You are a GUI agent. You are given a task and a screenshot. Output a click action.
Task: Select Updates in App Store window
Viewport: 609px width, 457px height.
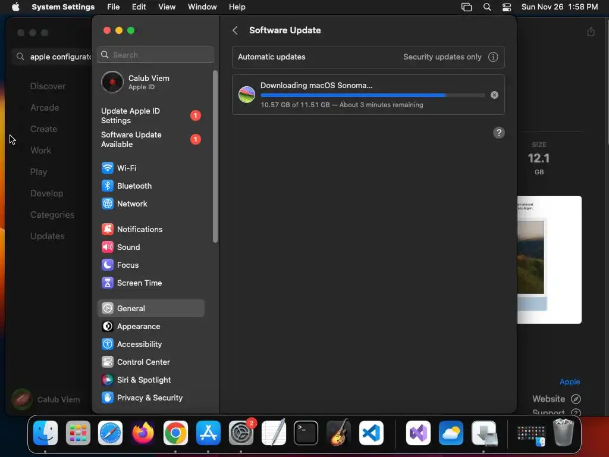pyautogui.click(x=48, y=236)
